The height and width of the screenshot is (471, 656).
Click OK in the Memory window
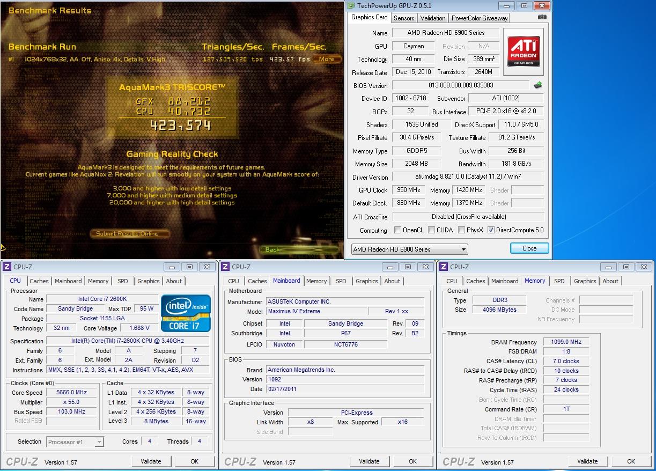(x=631, y=461)
